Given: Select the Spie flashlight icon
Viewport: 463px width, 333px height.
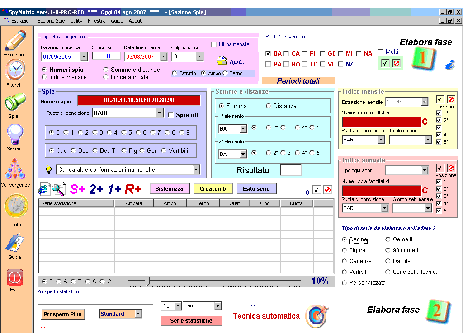Looking at the screenshot, I should [15, 102].
